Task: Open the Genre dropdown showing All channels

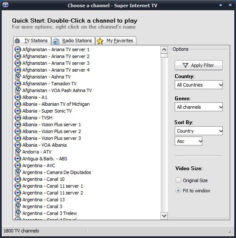Action: click(199, 107)
